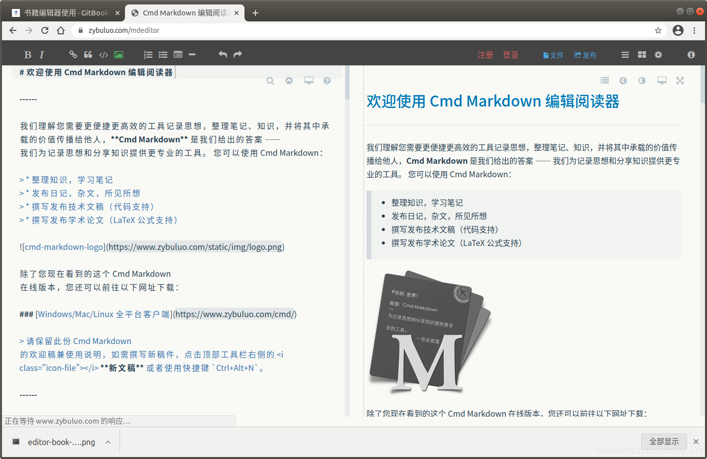Create a bulleted list from the toolbar
Screen dimensions: 707x459
[x=163, y=55]
